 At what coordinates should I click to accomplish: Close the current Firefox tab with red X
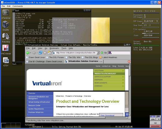pyautogui.click(x=129, y=62)
